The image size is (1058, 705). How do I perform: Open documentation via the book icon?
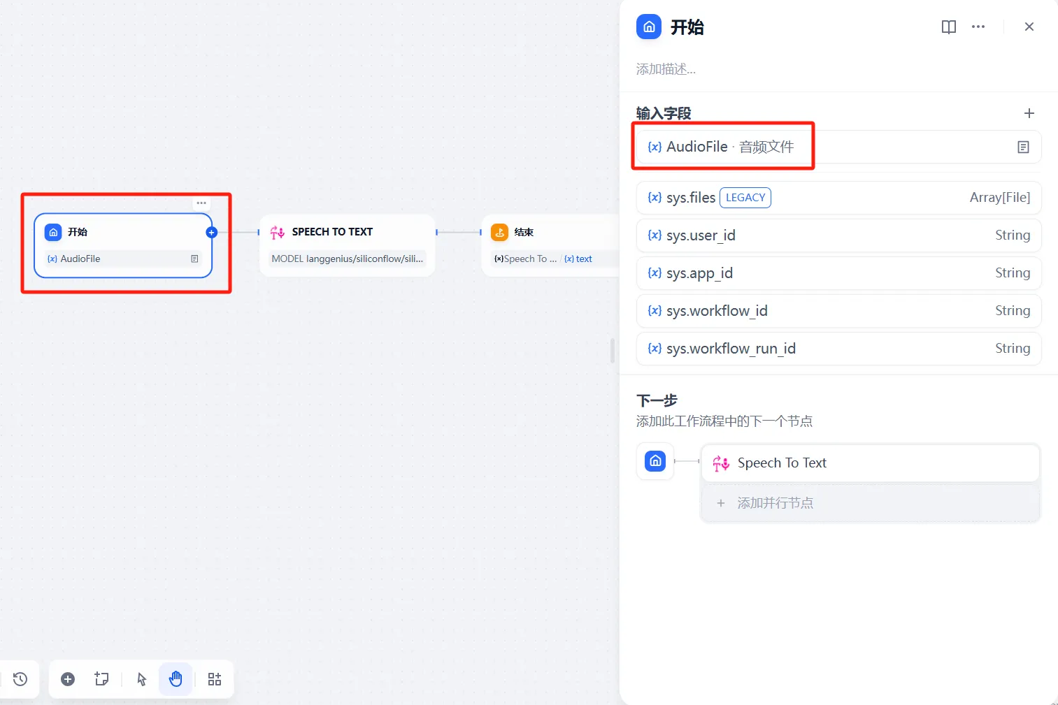[948, 27]
